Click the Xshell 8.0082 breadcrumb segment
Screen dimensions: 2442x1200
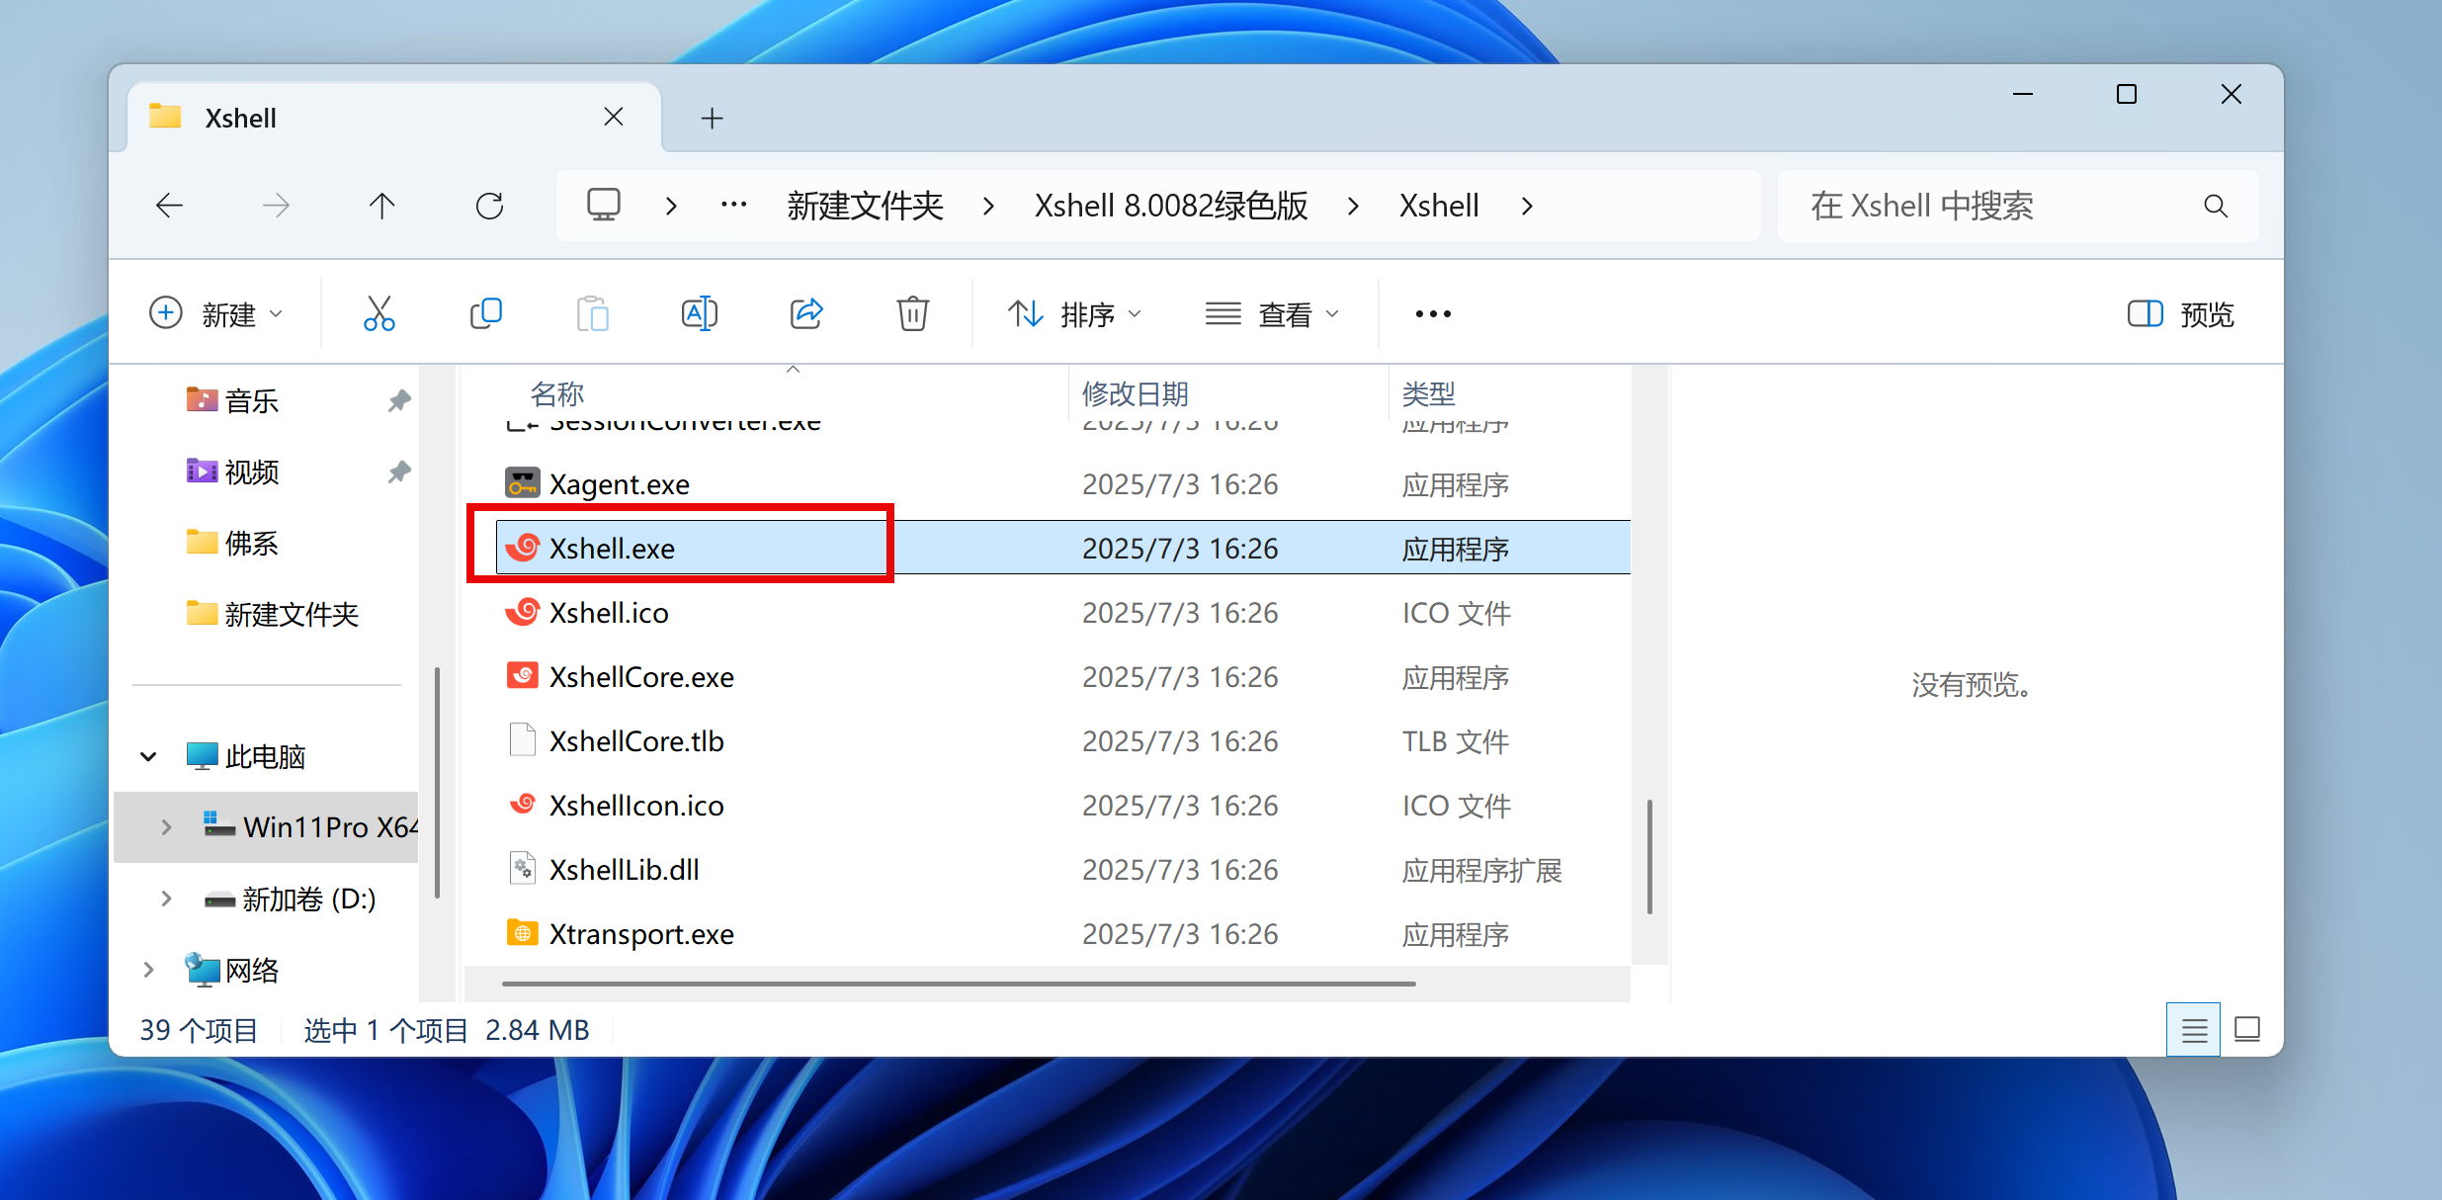point(1171,206)
